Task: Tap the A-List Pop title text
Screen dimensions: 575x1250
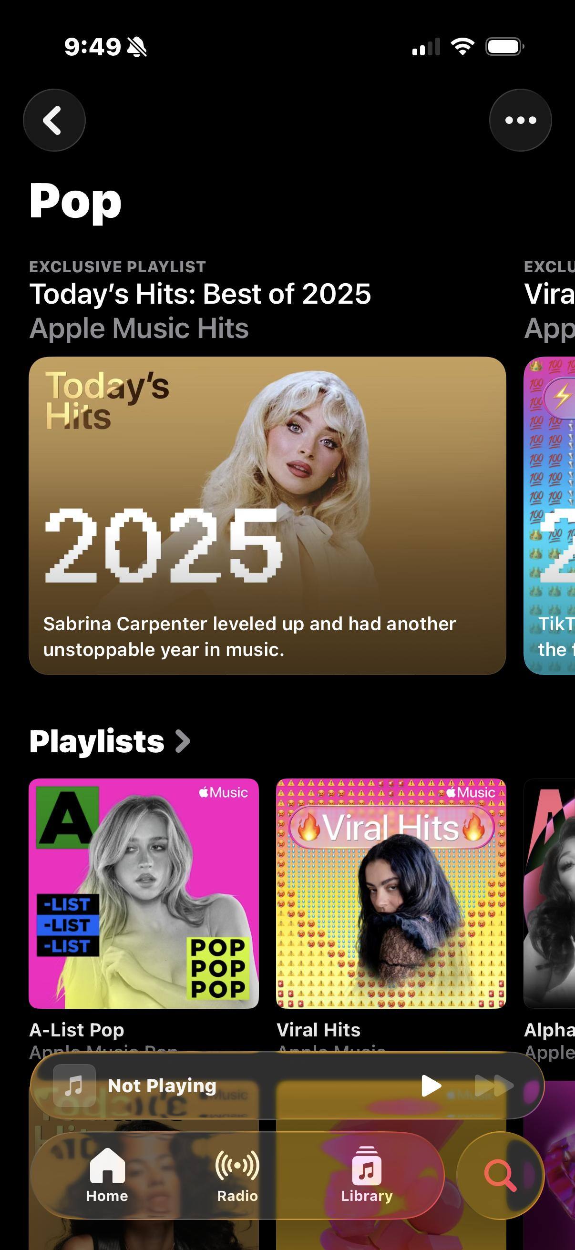Action: (77, 1030)
